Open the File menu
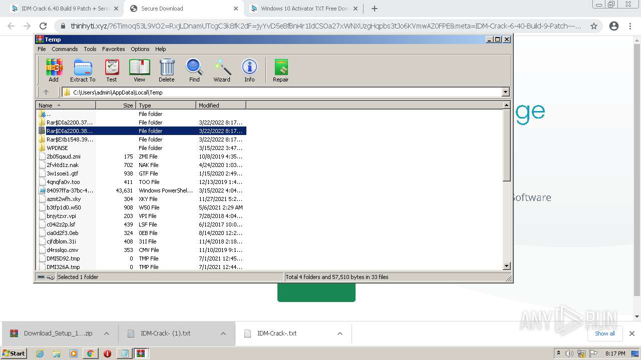This screenshot has width=641, height=360. point(42,49)
